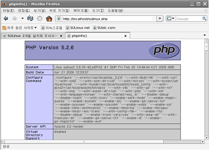209x150 pixels.
Task: Click the PHP logo image
Action: [x=164, y=50]
